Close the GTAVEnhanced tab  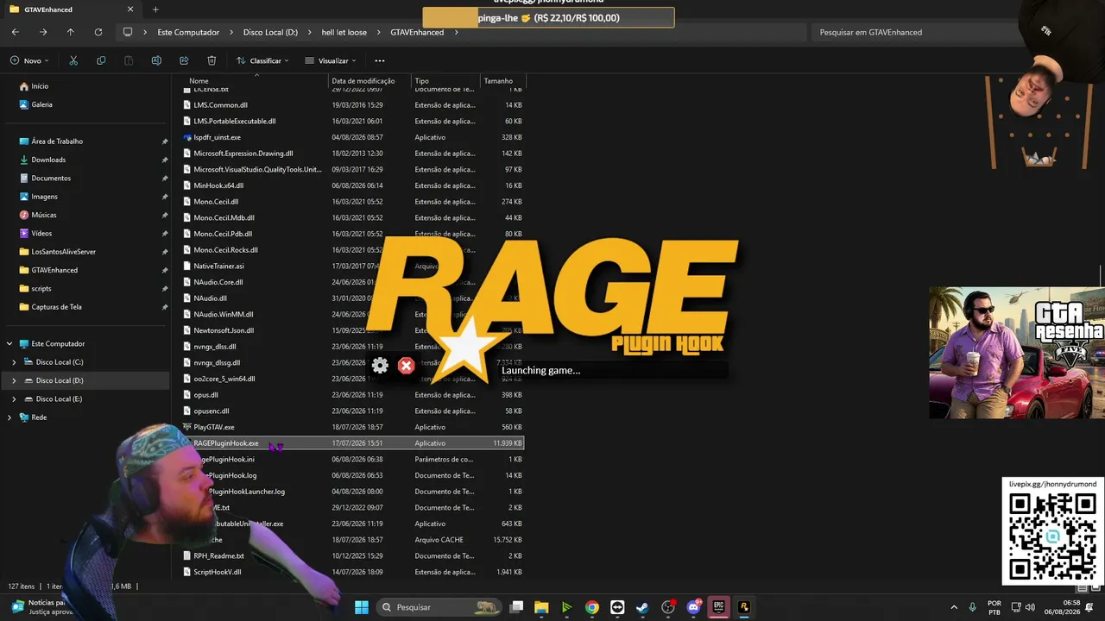[x=130, y=9]
